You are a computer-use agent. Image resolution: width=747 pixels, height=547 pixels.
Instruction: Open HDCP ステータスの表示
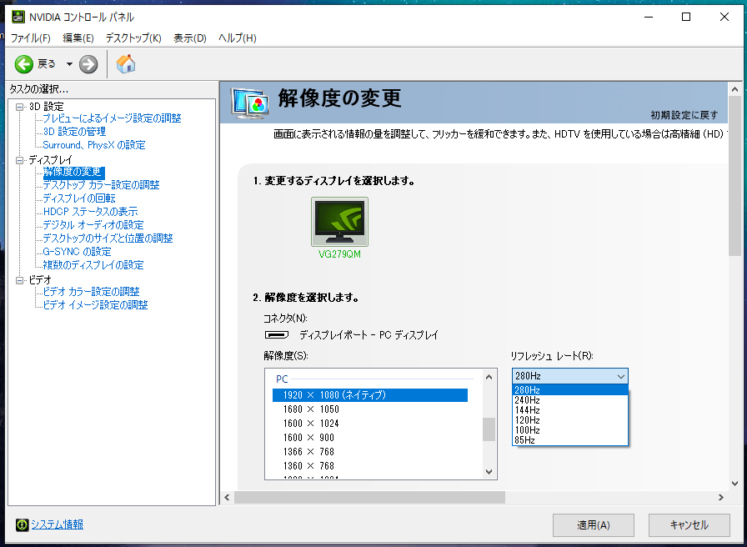tap(91, 212)
